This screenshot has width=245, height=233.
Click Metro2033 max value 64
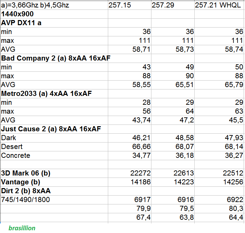pyautogui.click(x=173, y=111)
